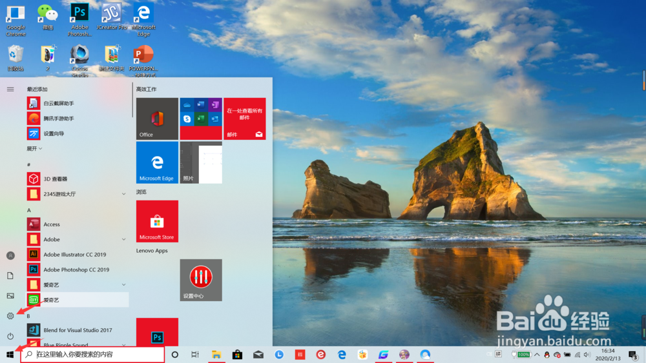Open the Lenovo 设置中心 tile

201,280
